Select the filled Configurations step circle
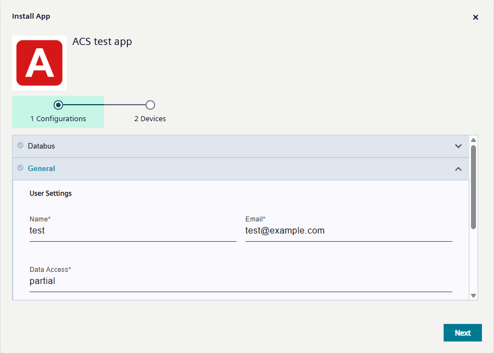 59,104
